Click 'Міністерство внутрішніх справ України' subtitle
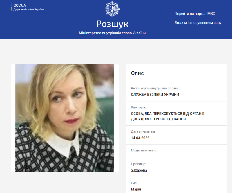The width and height of the screenshot is (232, 193). point(112,33)
